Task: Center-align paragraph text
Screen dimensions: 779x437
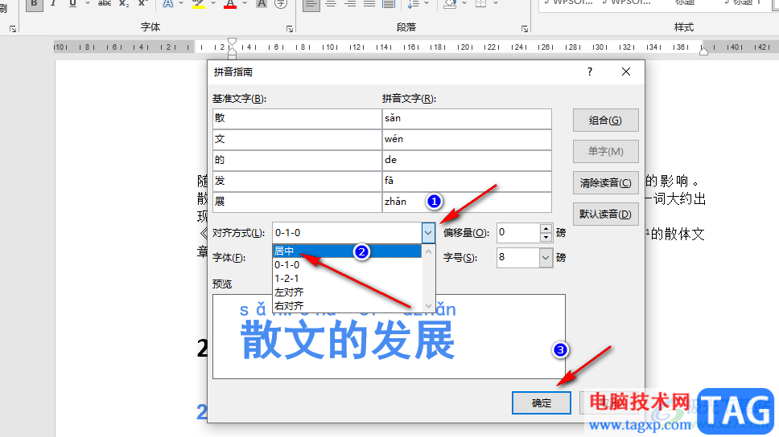Action: [x=331, y=4]
